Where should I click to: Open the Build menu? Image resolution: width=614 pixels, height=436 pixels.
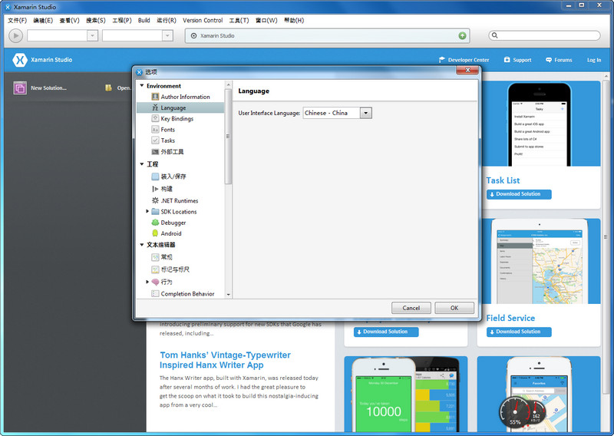(x=144, y=21)
